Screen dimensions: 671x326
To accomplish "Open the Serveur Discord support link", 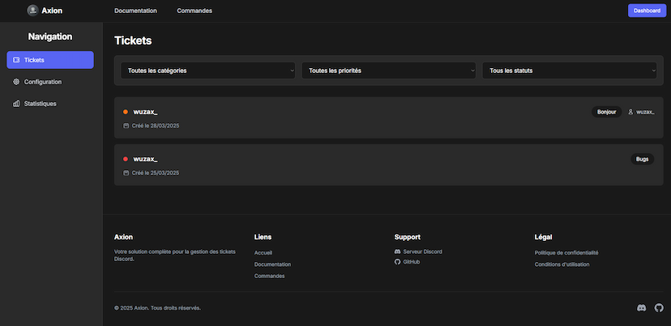I will (422, 251).
